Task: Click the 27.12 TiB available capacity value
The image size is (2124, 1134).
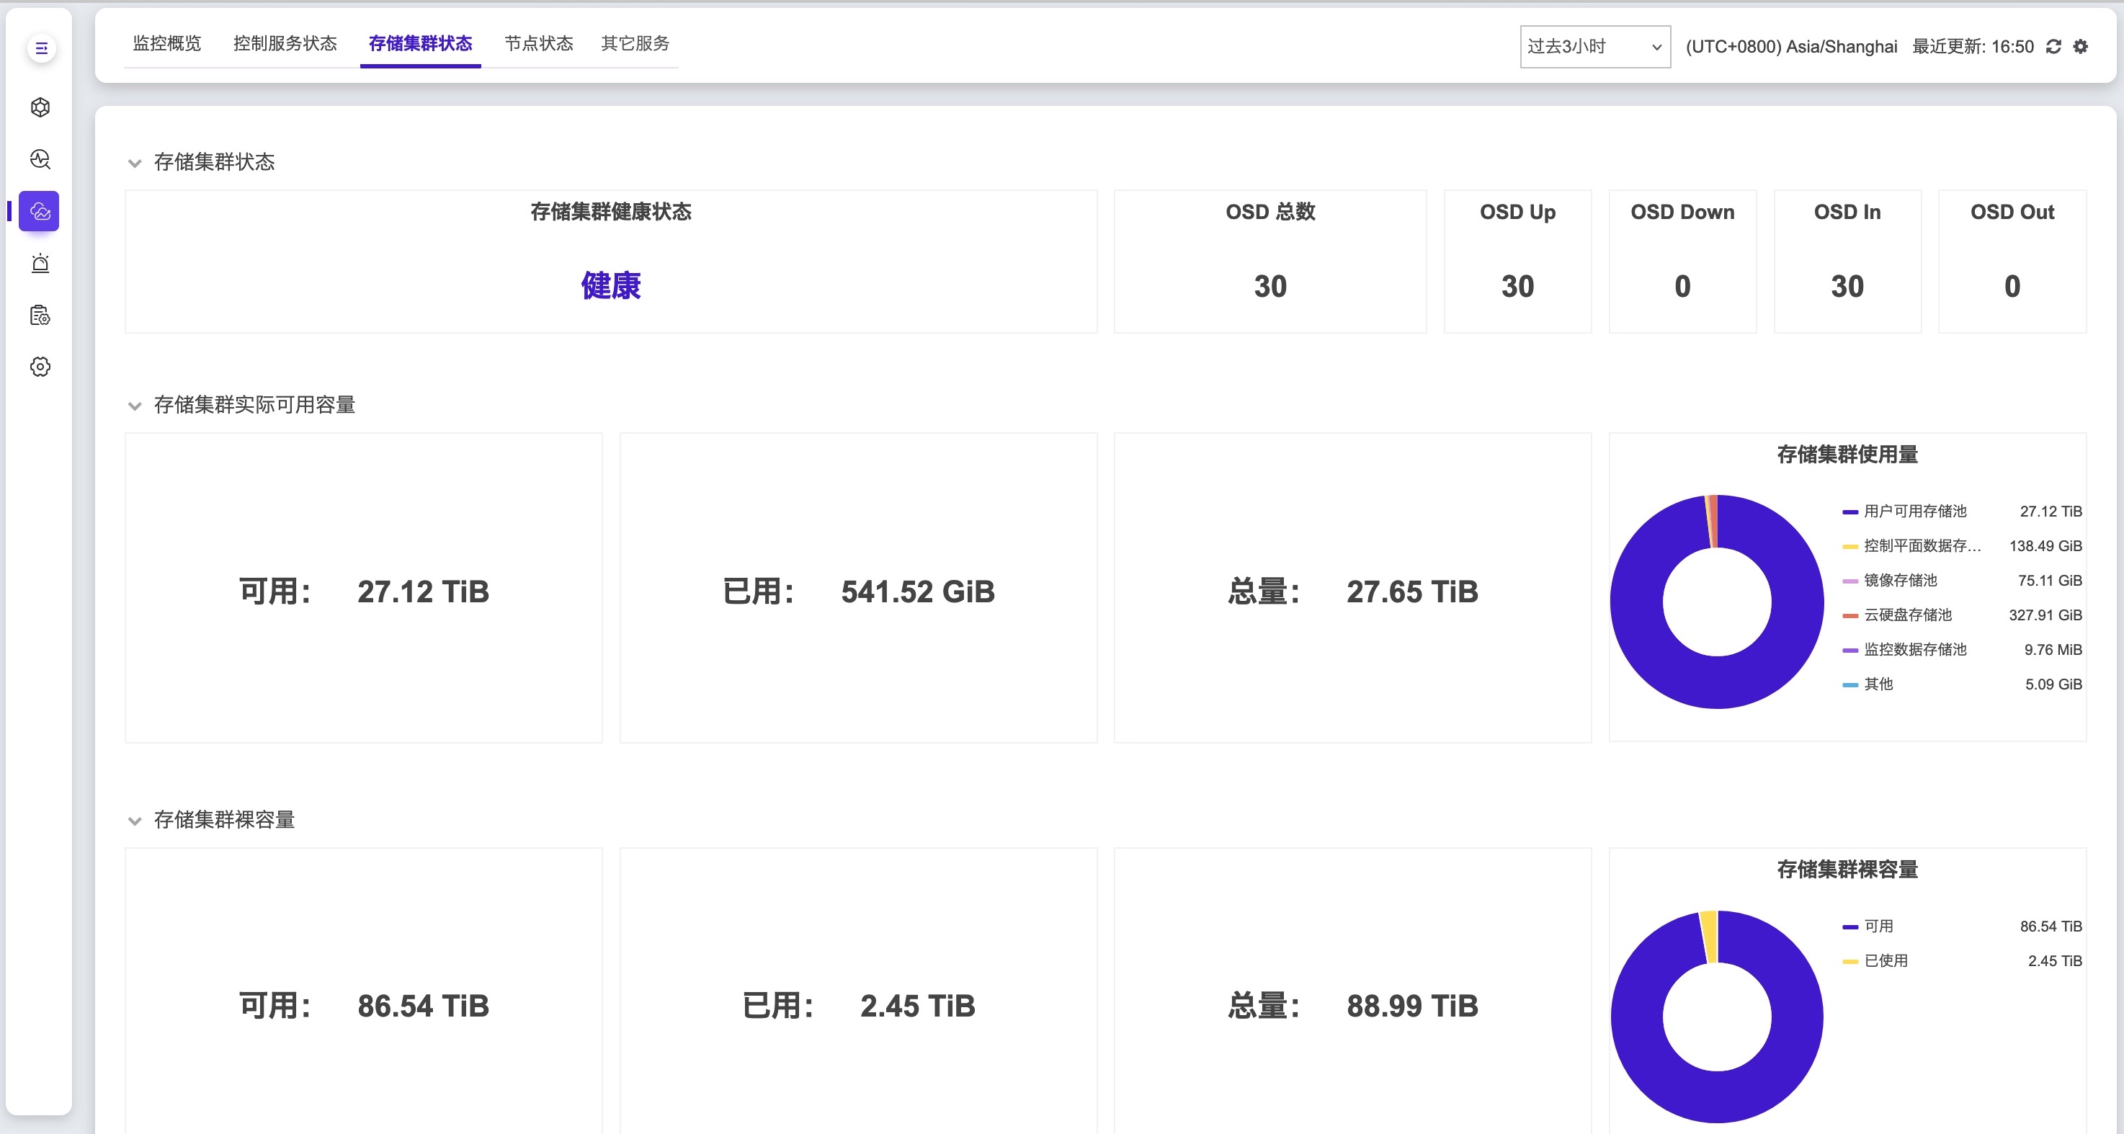Action: tap(423, 591)
